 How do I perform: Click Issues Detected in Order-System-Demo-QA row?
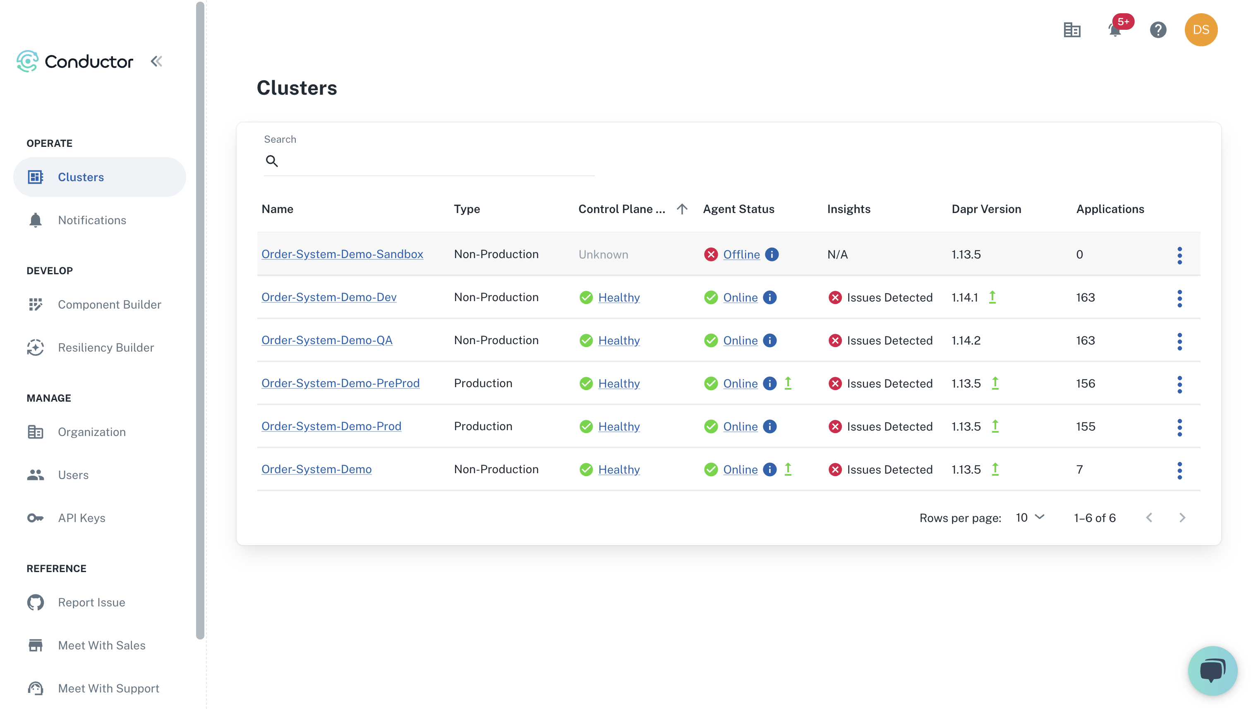click(x=889, y=340)
